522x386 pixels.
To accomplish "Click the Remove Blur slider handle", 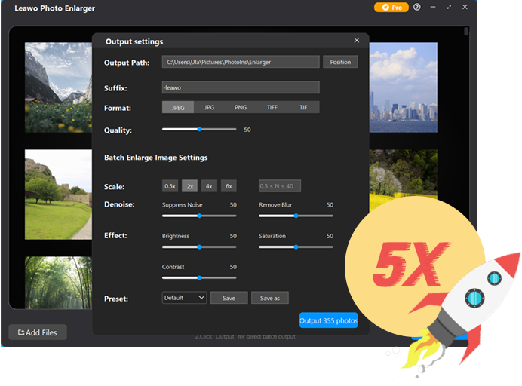I will click(296, 216).
